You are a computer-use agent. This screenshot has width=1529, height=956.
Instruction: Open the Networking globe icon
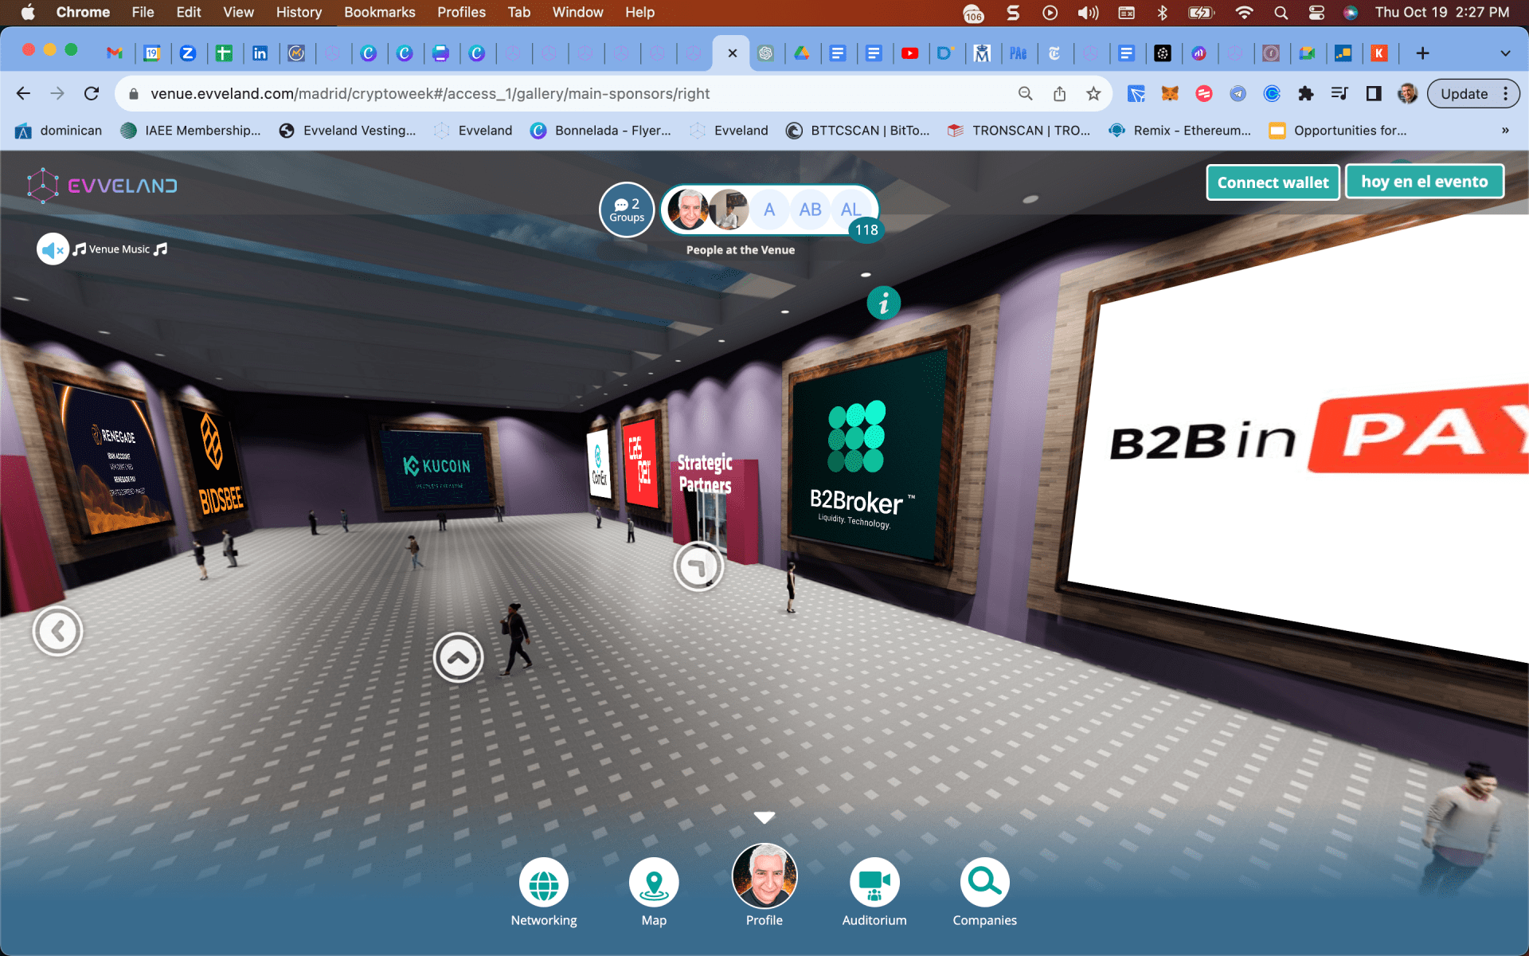(544, 883)
